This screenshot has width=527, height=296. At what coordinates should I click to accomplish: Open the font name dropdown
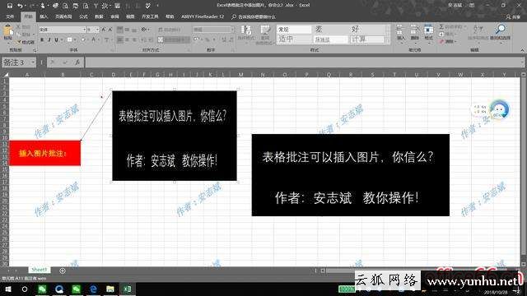(84, 30)
